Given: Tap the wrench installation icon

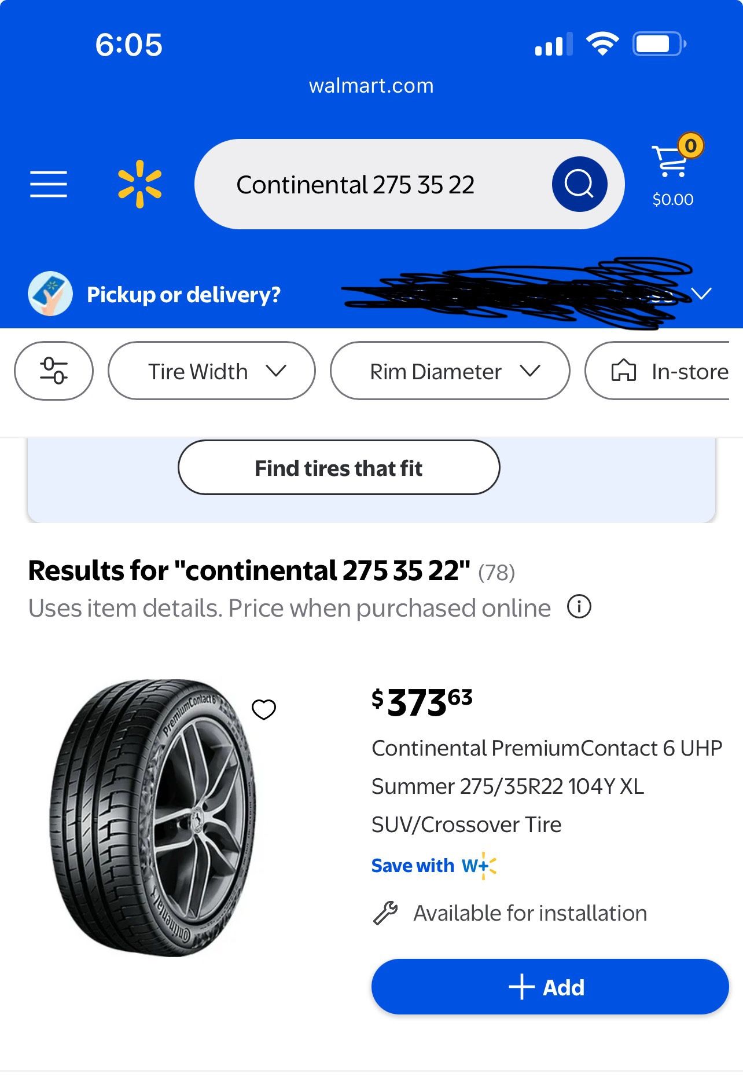Looking at the screenshot, I should pyautogui.click(x=385, y=913).
